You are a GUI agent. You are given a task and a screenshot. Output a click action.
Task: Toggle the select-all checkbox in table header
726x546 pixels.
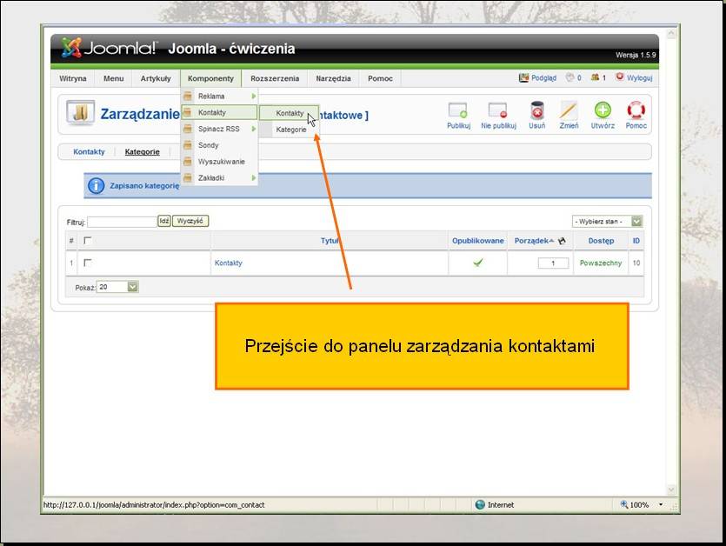tap(88, 240)
